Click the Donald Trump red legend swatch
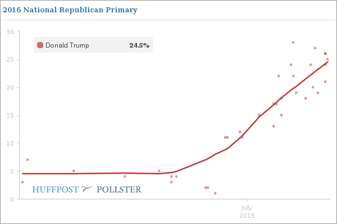 (40, 45)
